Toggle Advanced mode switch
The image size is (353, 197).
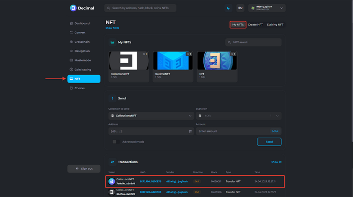pyautogui.click(x=116, y=142)
